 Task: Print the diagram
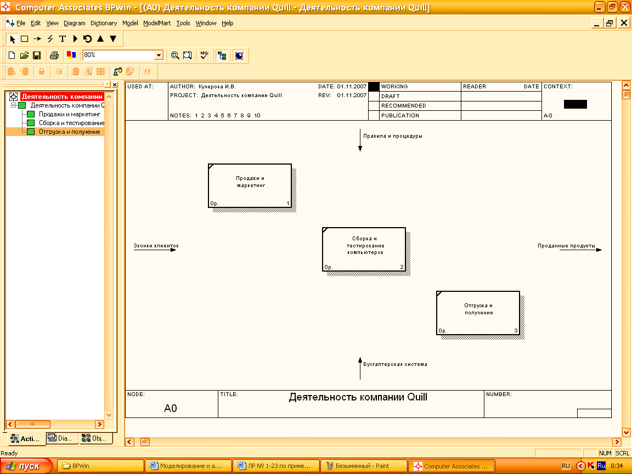[54, 55]
